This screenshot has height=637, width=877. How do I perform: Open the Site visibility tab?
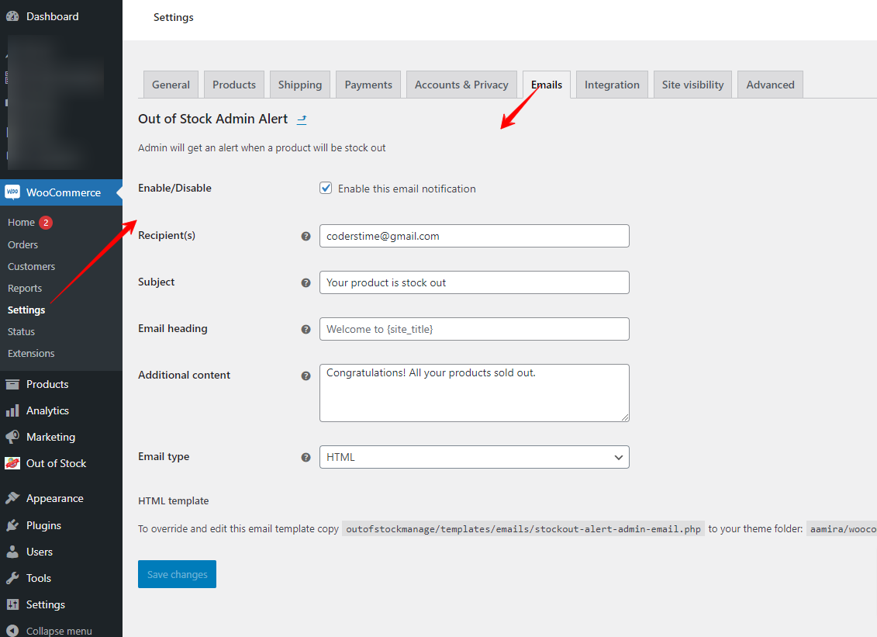pos(692,85)
